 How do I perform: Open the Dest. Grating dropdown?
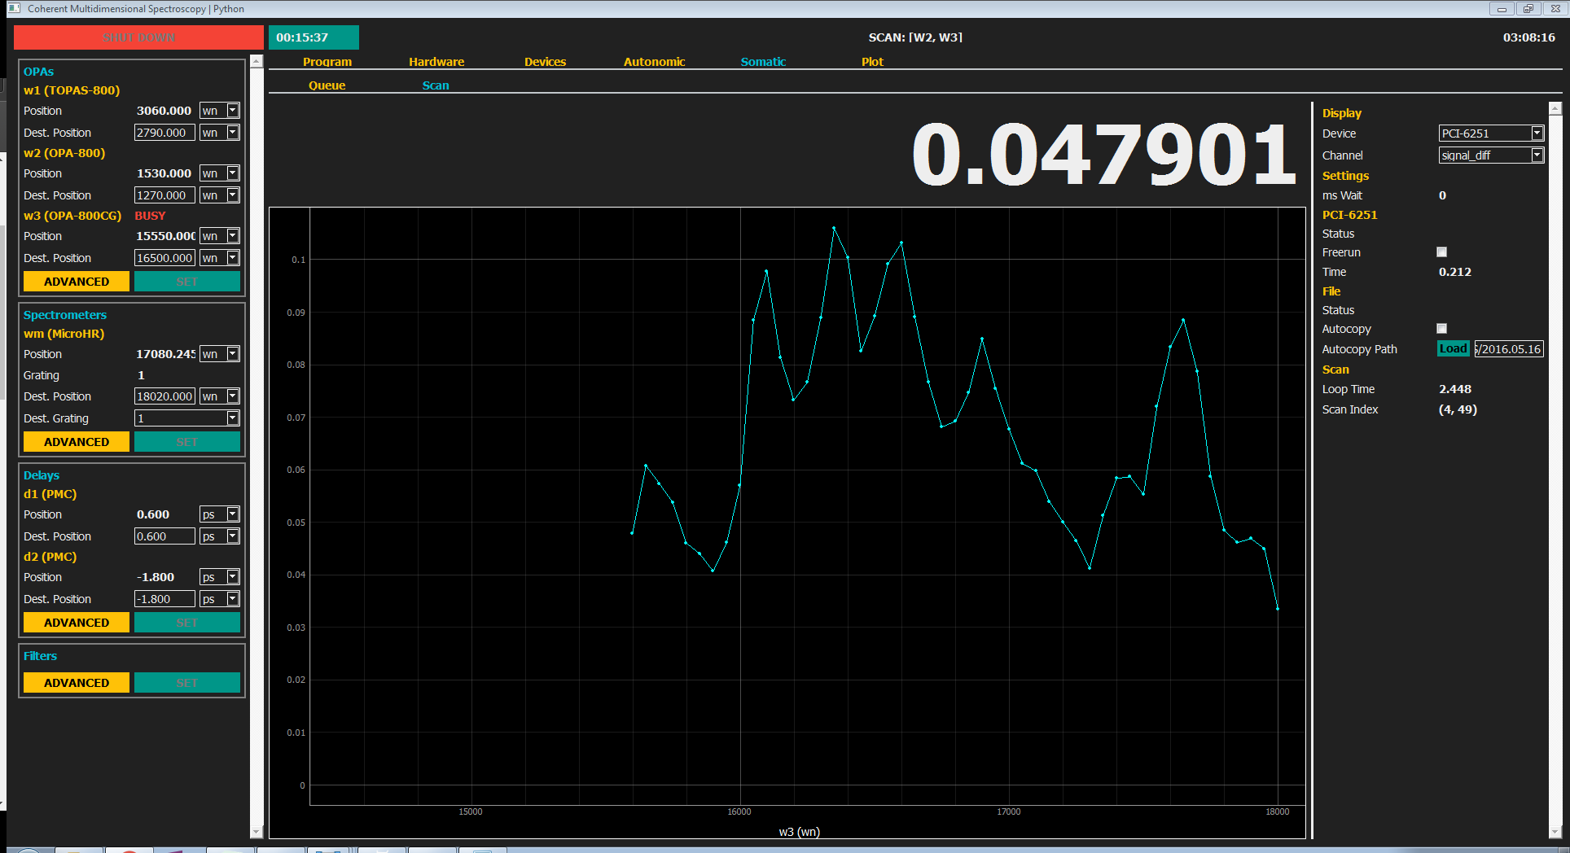click(233, 418)
